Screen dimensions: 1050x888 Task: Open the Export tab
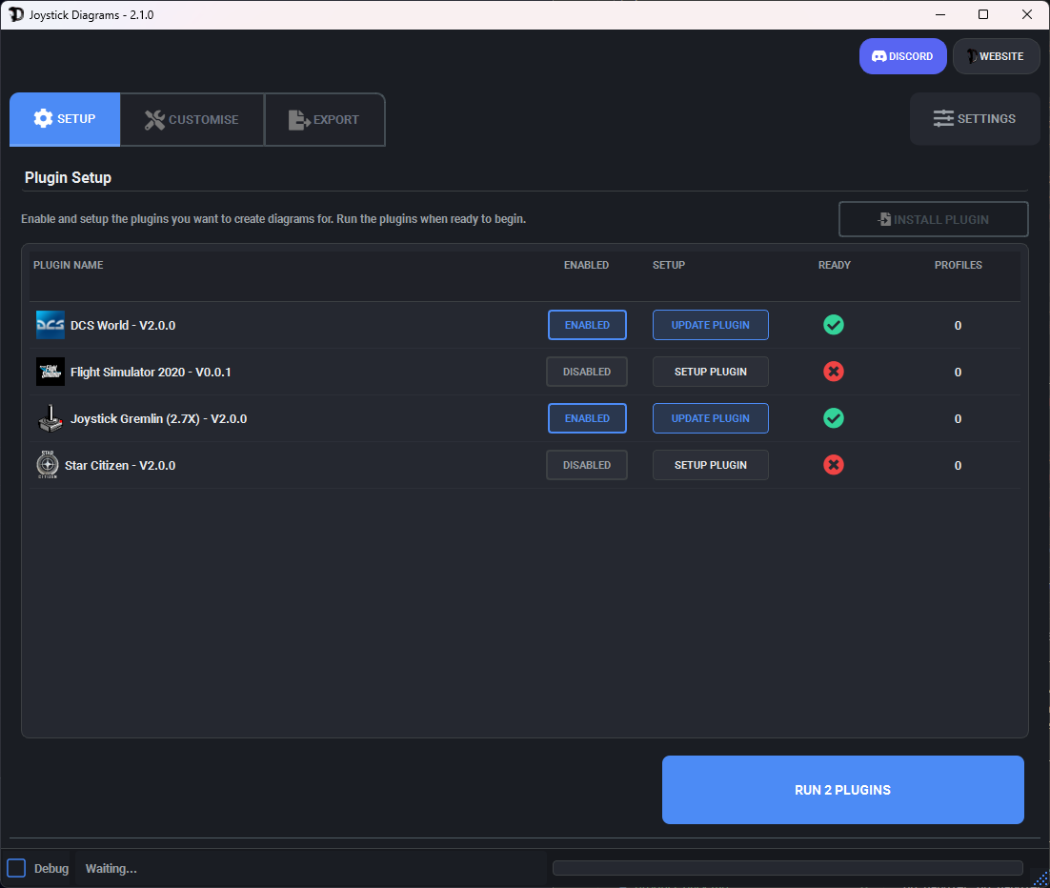(x=324, y=118)
